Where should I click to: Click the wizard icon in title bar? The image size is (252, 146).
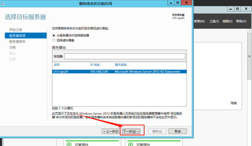point(2,3)
